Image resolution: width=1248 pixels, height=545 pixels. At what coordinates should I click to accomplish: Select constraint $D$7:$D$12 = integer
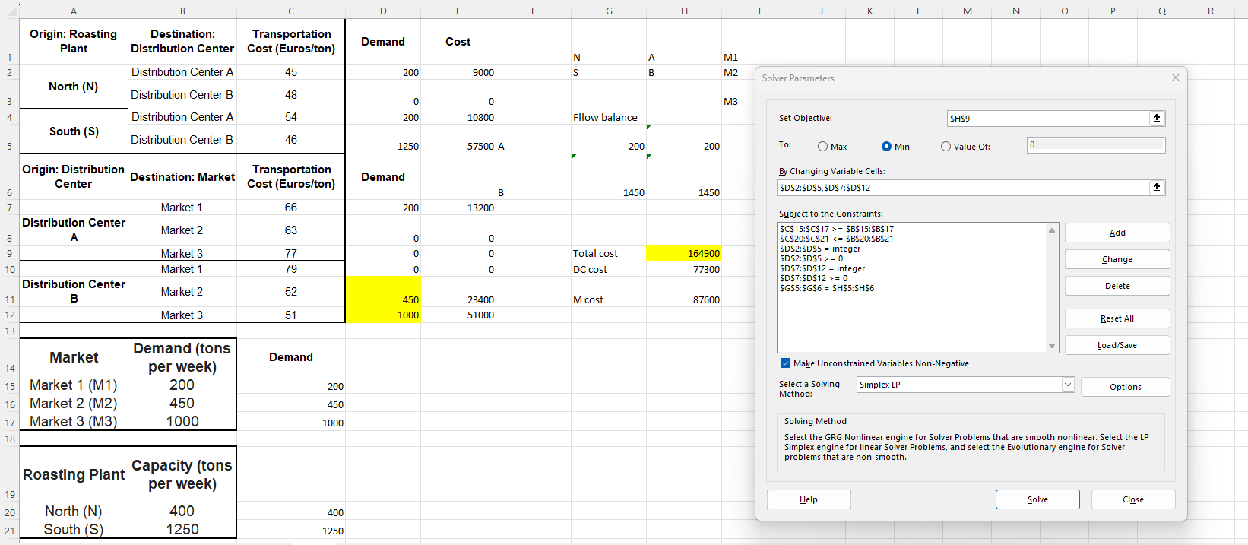(x=822, y=268)
